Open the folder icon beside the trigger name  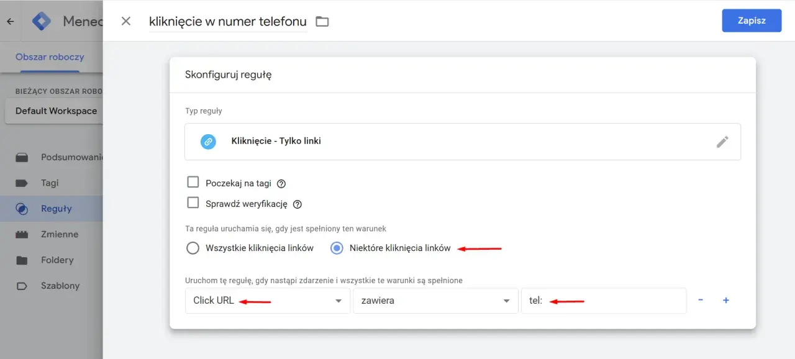(x=322, y=22)
